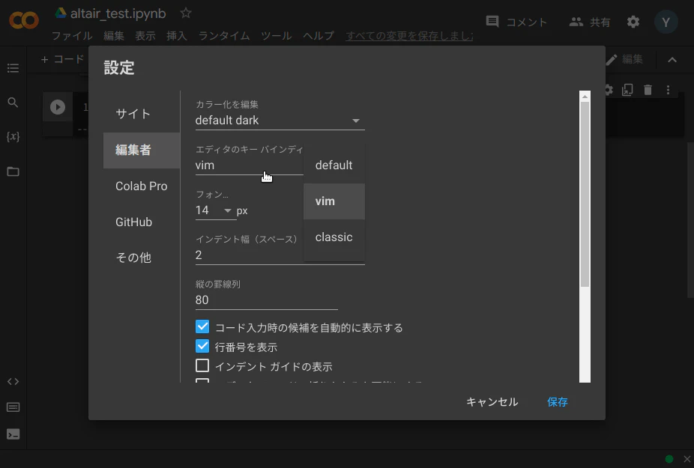Screen dimensions: 694x468
Task: Open the settings gear in the header
Action: point(633,22)
